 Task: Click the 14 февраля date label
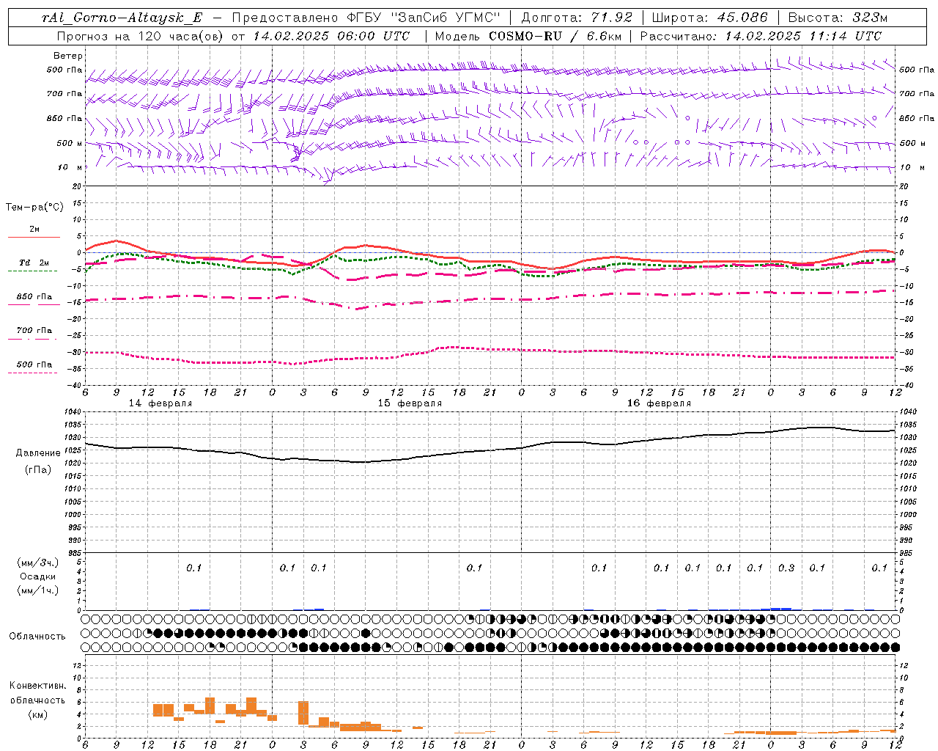point(160,403)
